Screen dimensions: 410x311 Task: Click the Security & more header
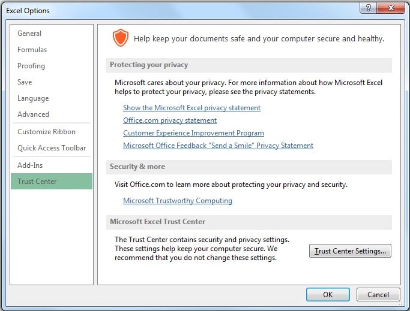pyautogui.click(x=249, y=167)
